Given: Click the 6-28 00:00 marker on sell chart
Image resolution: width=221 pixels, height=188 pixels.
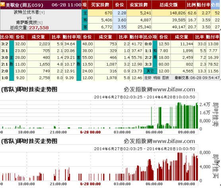Looking at the screenshot, I should pos(90,132).
